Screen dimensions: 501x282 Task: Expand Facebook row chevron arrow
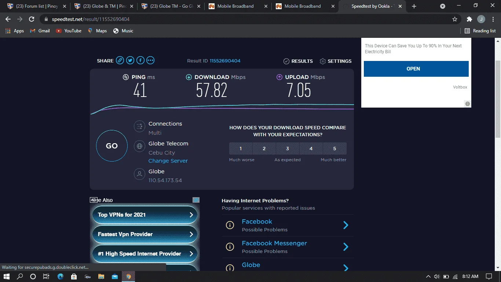[345, 225]
